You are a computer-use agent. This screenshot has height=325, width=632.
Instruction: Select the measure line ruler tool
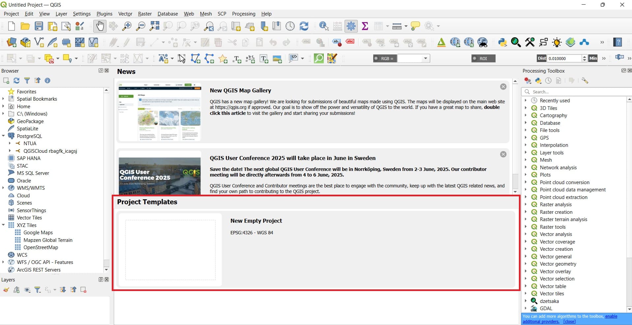pyautogui.click(x=397, y=26)
